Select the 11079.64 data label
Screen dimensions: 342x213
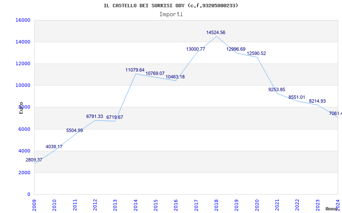(135, 70)
